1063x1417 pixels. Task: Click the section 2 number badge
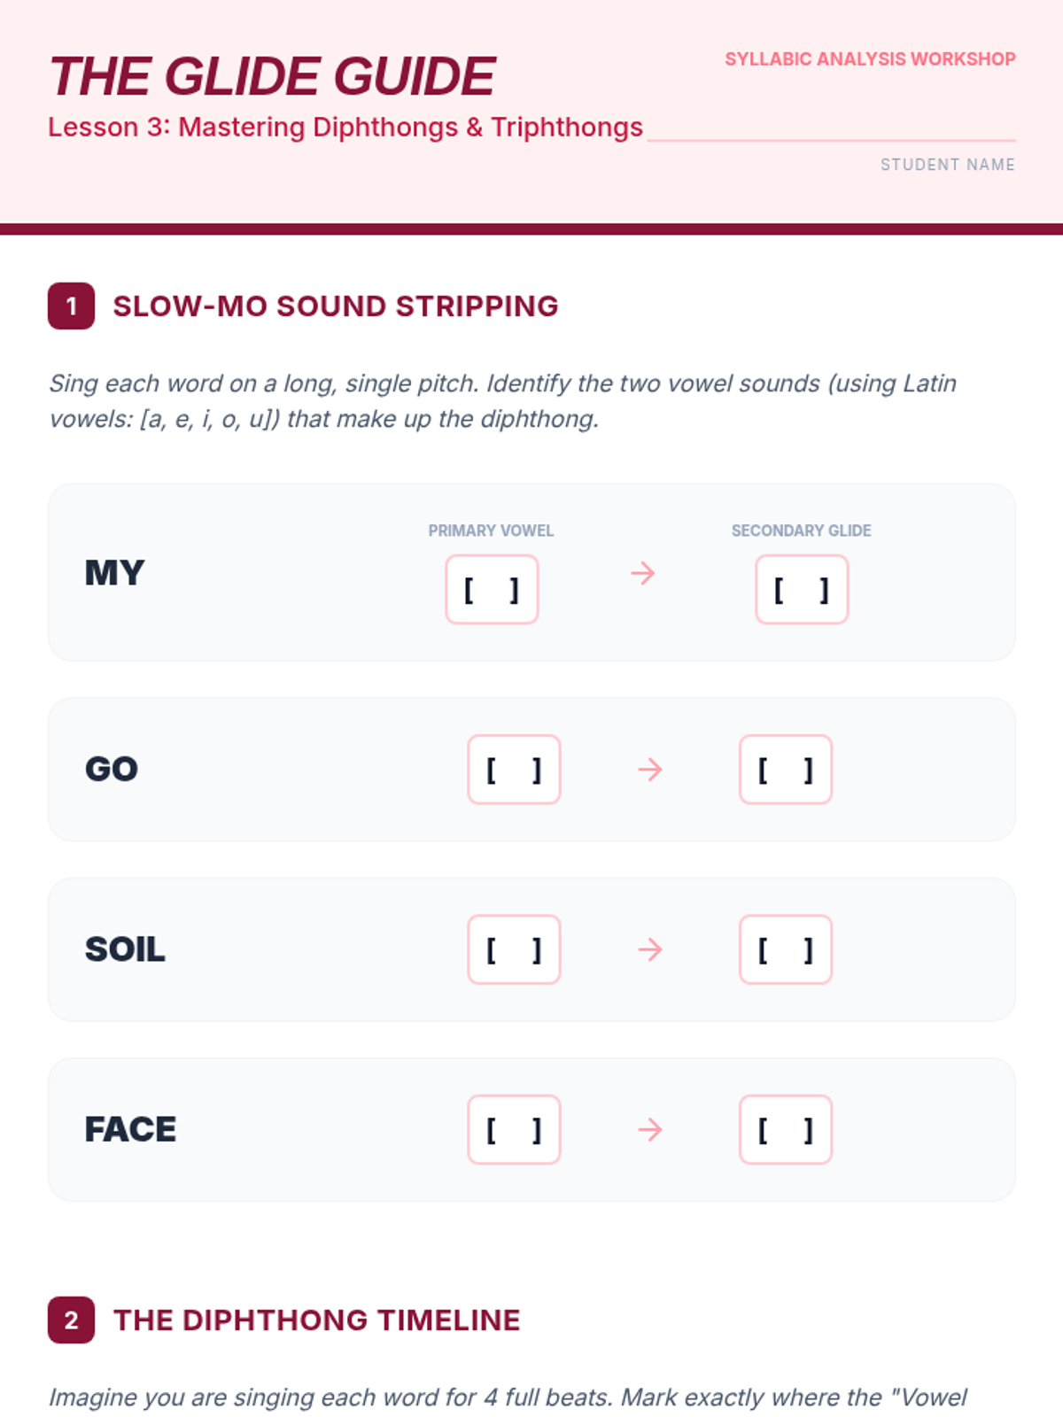point(72,1320)
